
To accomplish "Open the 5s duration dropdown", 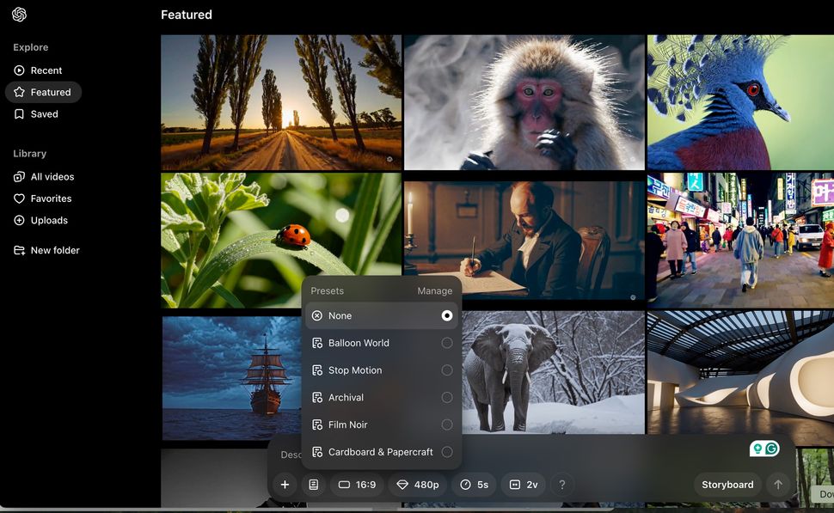I will 474,485.
